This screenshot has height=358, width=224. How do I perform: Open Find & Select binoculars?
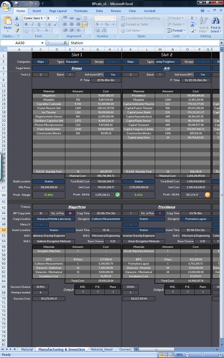(x=216, y=25)
